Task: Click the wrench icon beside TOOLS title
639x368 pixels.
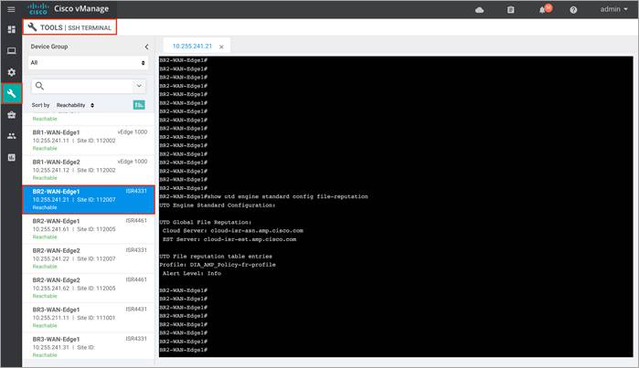Action: point(32,27)
